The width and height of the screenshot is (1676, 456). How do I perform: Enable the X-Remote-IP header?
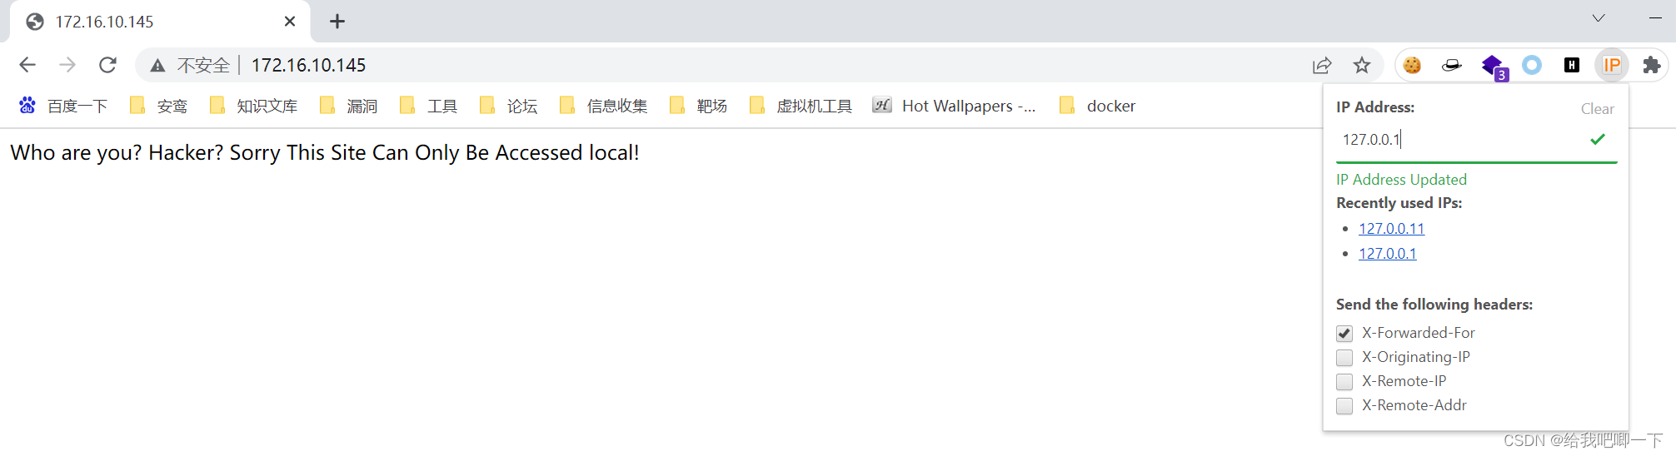point(1344,382)
